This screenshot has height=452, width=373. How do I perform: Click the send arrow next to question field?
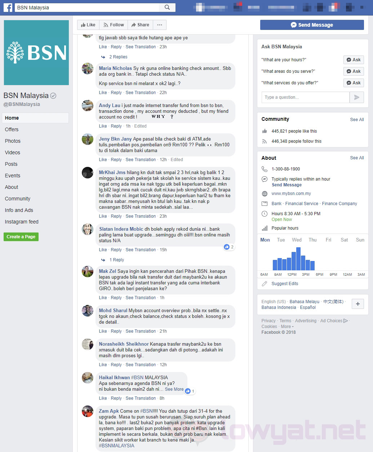tap(356, 97)
